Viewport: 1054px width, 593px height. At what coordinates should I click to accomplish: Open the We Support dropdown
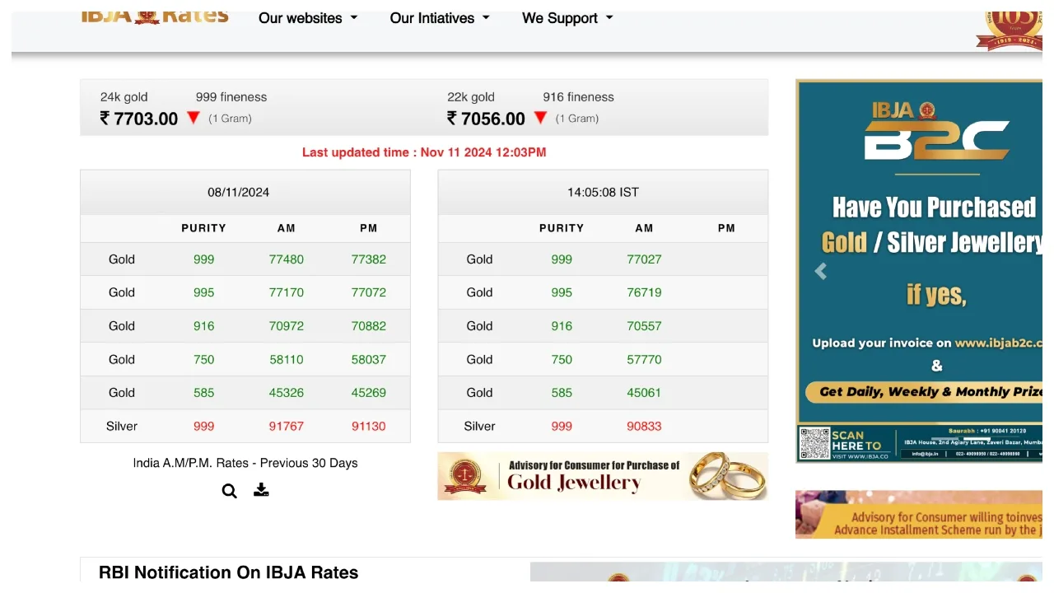click(x=567, y=18)
